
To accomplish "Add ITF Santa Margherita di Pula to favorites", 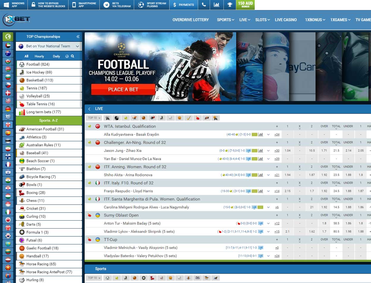I will click(x=277, y=199).
